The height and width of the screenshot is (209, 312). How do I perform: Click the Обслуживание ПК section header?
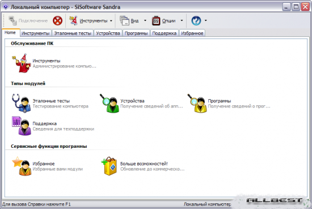coord(32,43)
